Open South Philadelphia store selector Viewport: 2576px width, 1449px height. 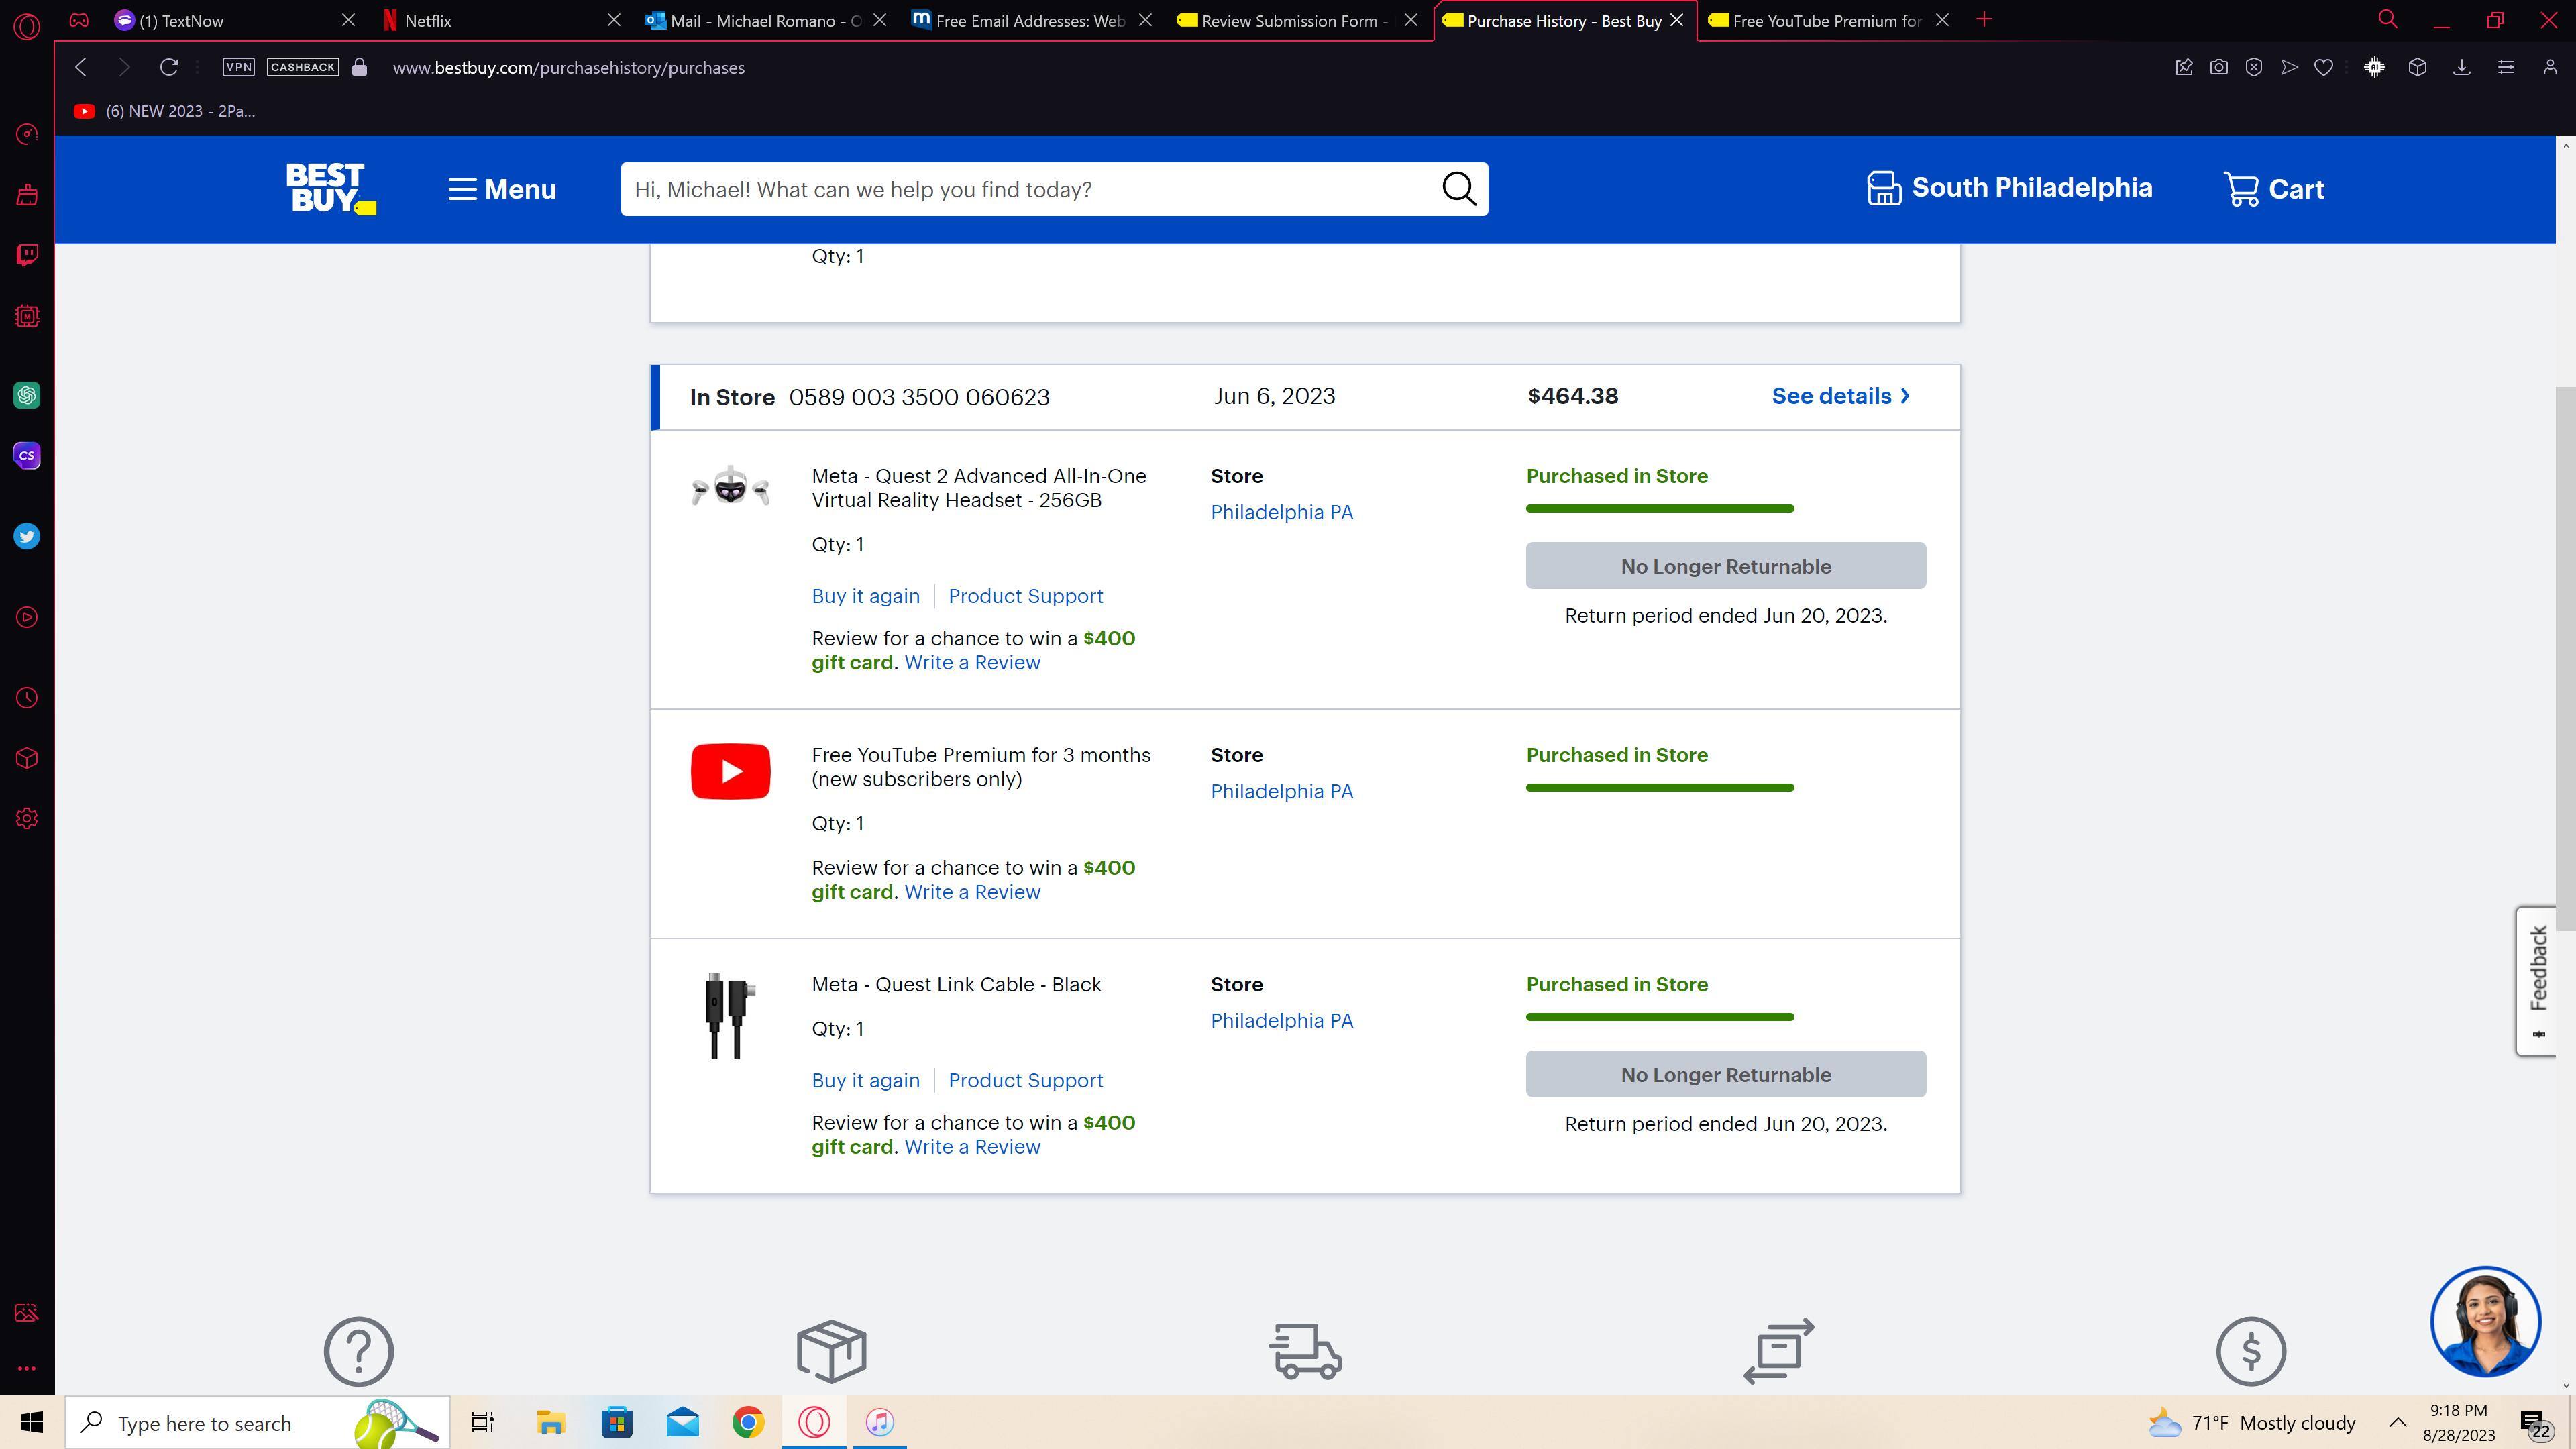(2010, 188)
